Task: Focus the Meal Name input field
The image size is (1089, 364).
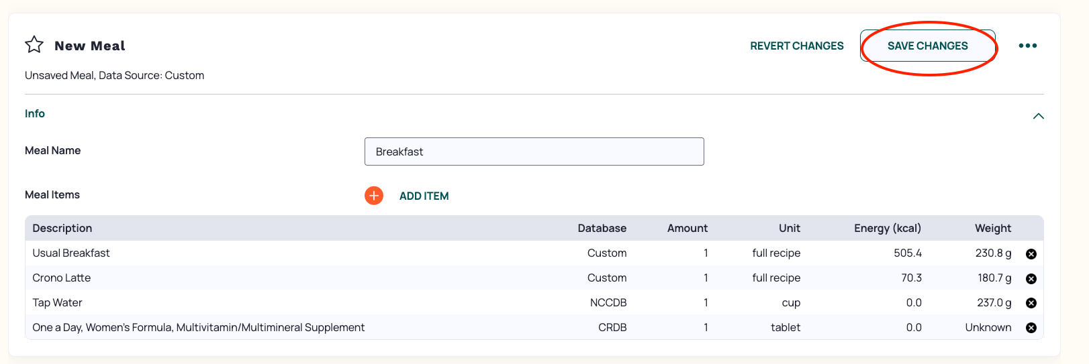Action: [x=534, y=151]
